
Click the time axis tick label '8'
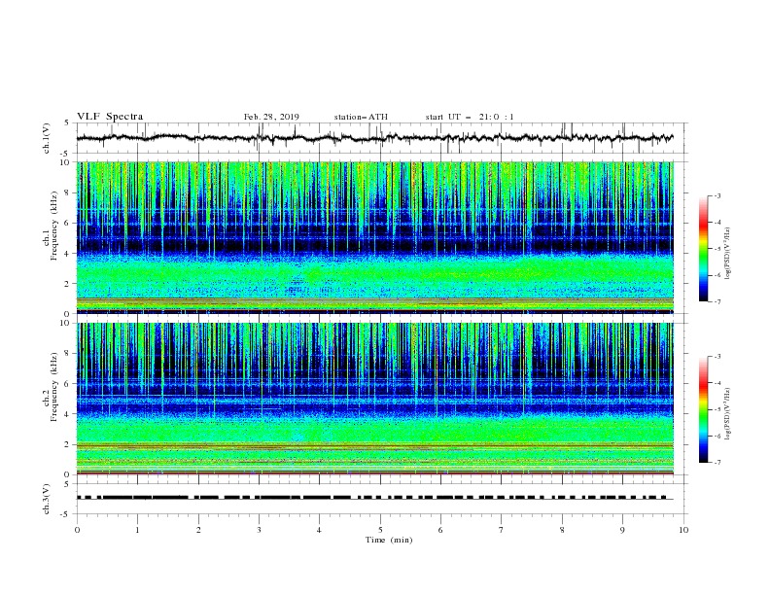[562, 530]
